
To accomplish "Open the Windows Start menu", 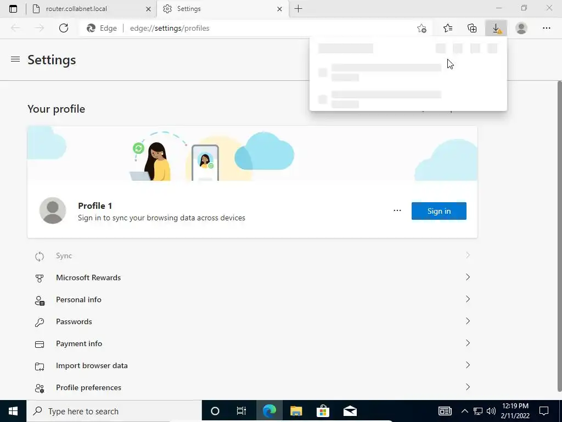I will coord(13,411).
